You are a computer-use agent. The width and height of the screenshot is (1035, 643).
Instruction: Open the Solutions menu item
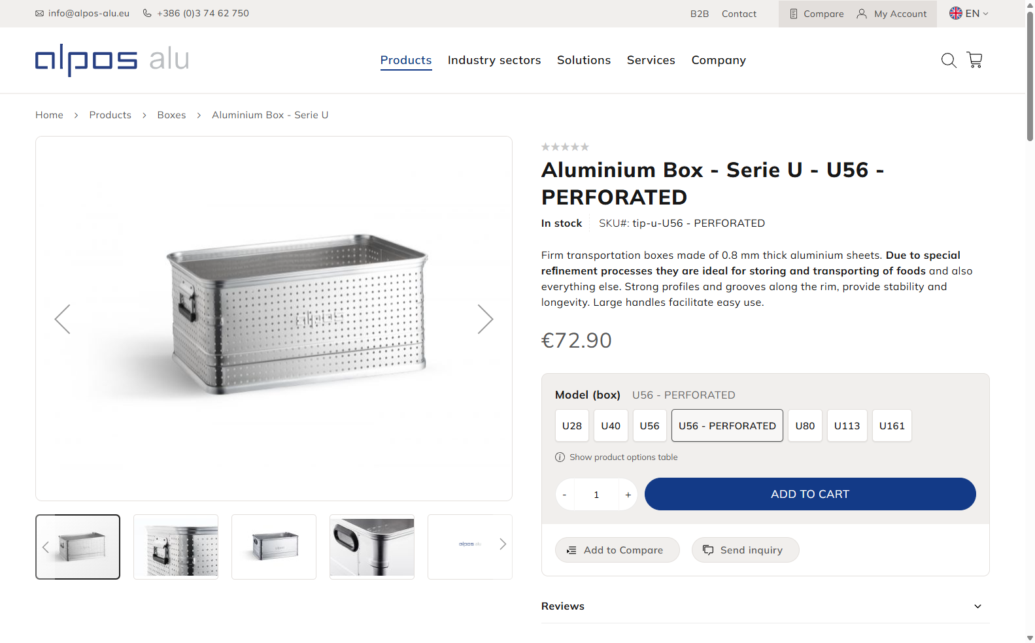click(x=583, y=60)
